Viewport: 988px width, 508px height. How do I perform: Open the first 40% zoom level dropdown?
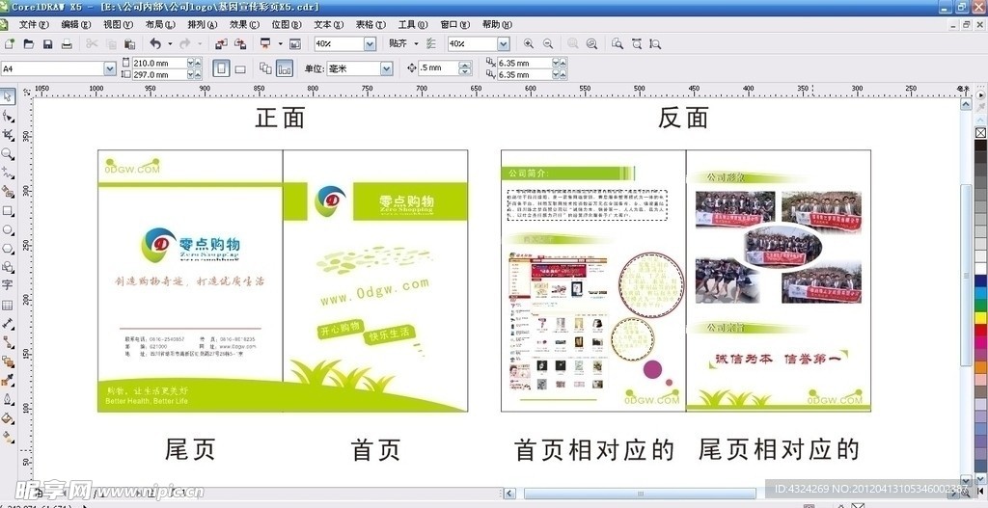point(370,43)
